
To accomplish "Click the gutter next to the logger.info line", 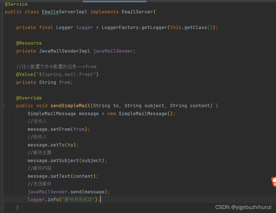I will pyautogui.click(x=3, y=199).
